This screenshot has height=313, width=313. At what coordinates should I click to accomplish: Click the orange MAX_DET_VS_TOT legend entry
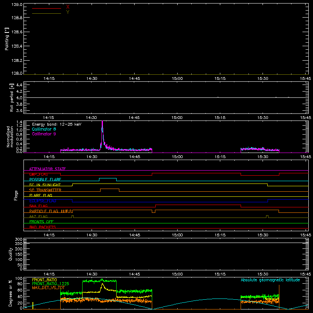(49, 288)
